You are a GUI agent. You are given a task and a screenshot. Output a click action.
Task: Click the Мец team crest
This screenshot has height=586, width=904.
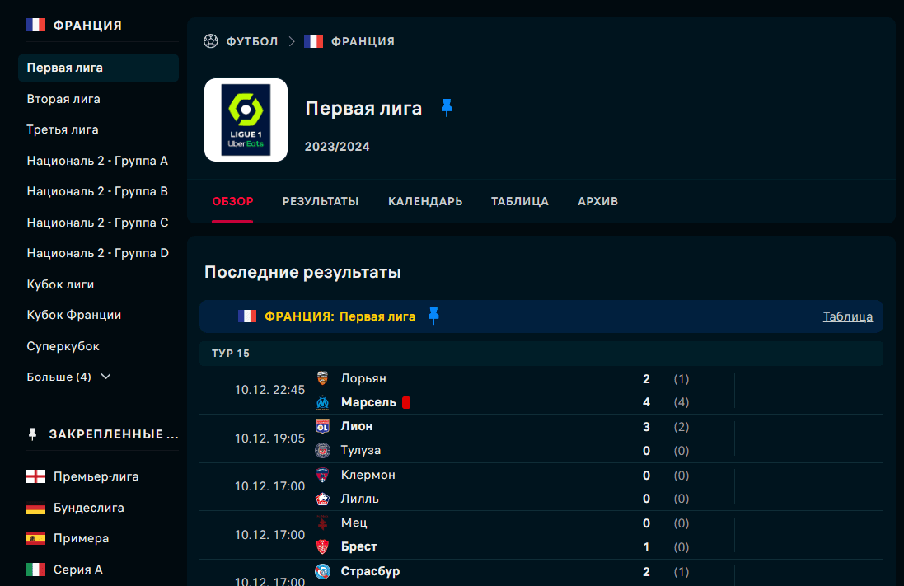pos(323,523)
